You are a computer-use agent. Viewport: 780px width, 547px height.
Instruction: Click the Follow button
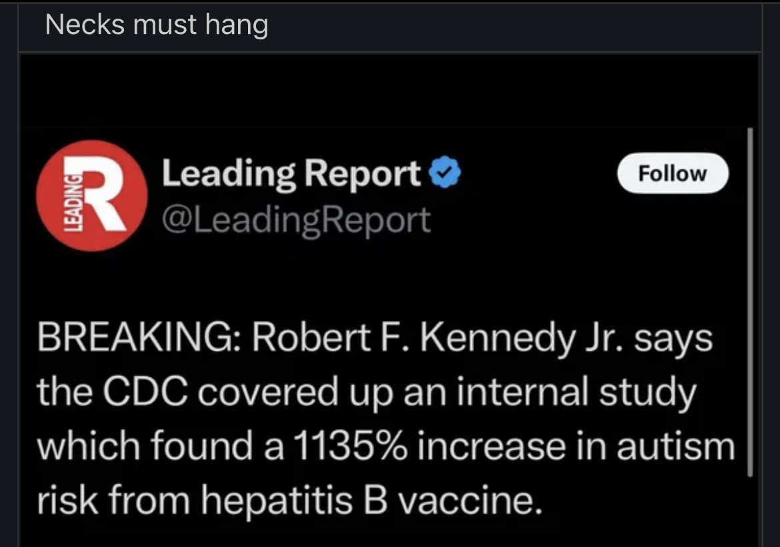[x=673, y=173]
